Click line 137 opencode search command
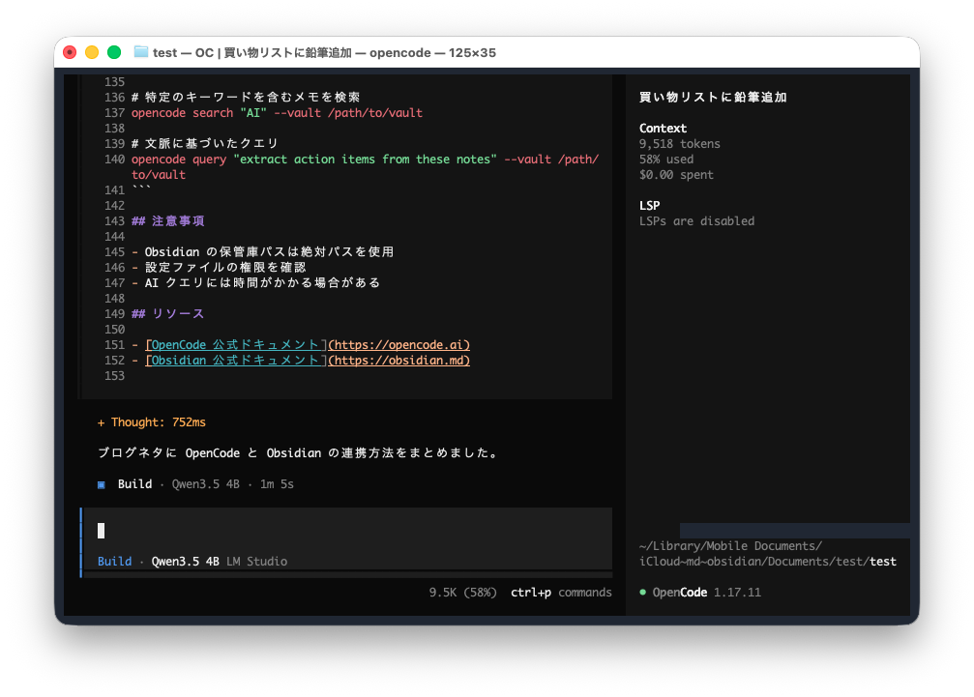The width and height of the screenshot is (974, 697). pyautogui.click(x=277, y=112)
